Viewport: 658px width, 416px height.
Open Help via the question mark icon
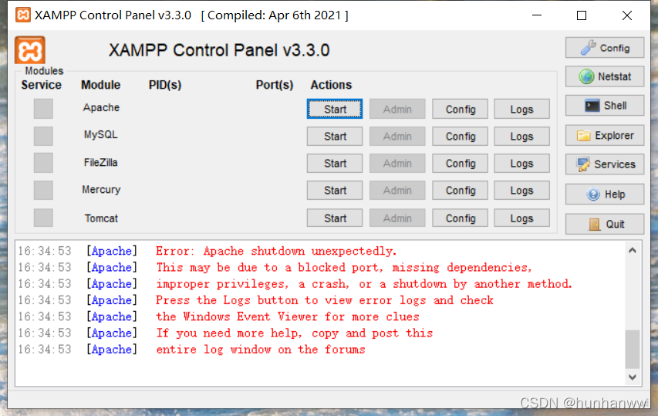pyautogui.click(x=593, y=194)
